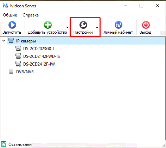
Task: Select DS-2CD2412F-IW camera label
Action: point(39,64)
